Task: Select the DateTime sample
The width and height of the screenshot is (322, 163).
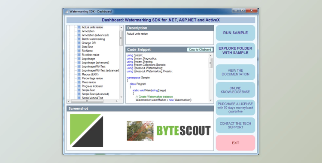Action: (88, 47)
